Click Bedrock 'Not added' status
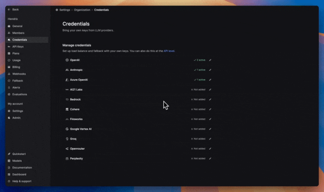Image resolution: width=324 pixels, height=192 pixels. (198, 100)
